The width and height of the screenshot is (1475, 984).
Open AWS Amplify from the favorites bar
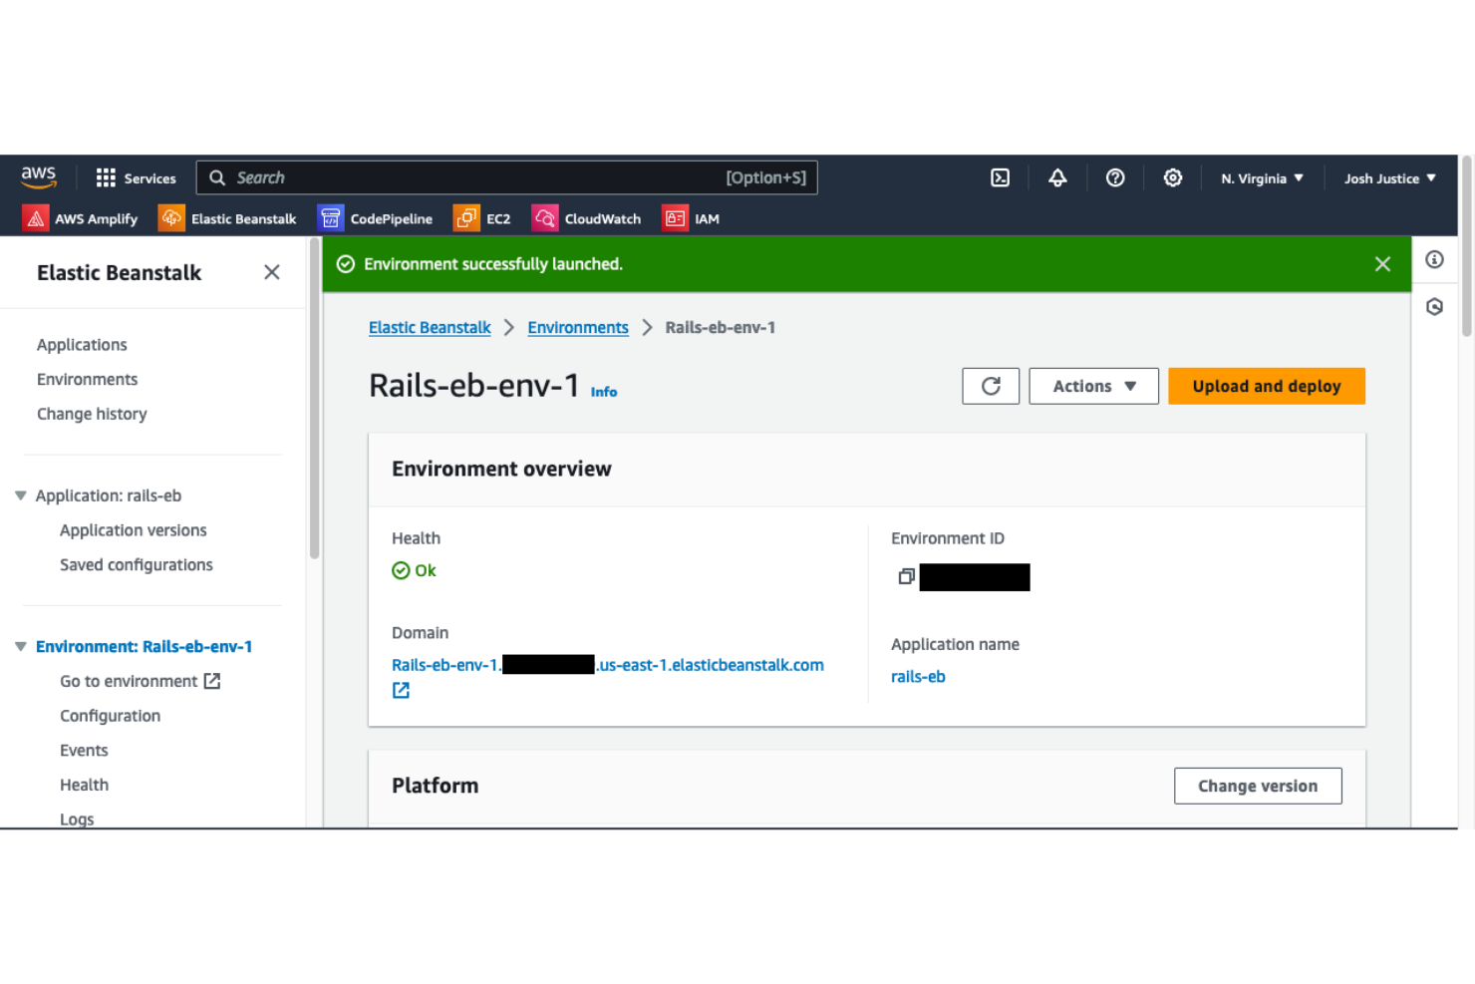80,217
